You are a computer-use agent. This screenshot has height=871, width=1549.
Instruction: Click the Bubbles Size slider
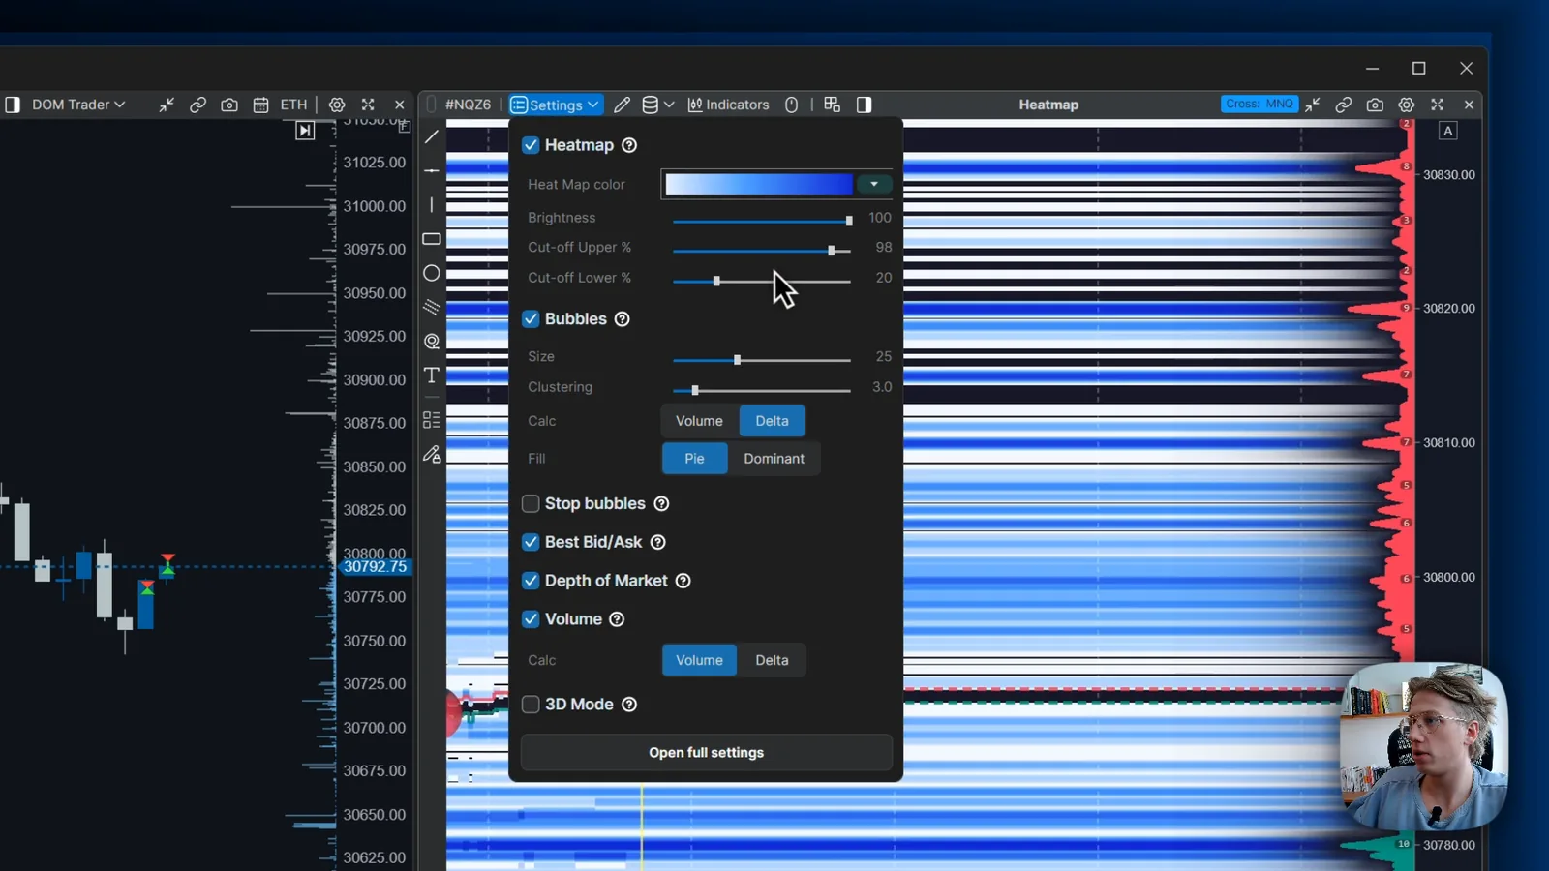tap(762, 360)
